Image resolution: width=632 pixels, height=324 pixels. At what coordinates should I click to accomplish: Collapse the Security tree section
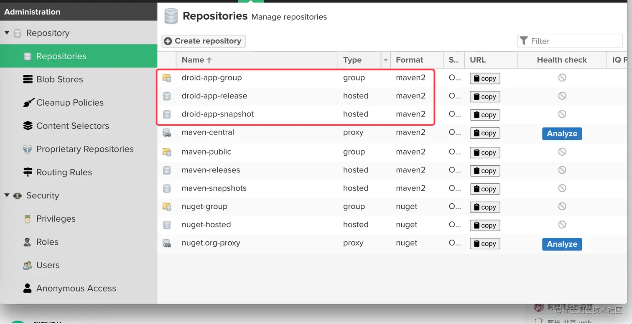pyautogui.click(x=7, y=195)
